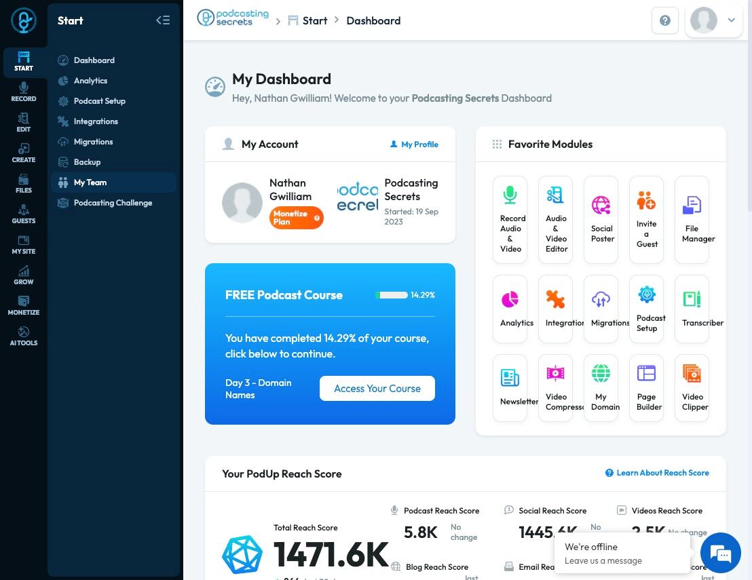The width and height of the screenshot is (752, 580).
Task: Click the We're offline message popup
Action: 622,553
